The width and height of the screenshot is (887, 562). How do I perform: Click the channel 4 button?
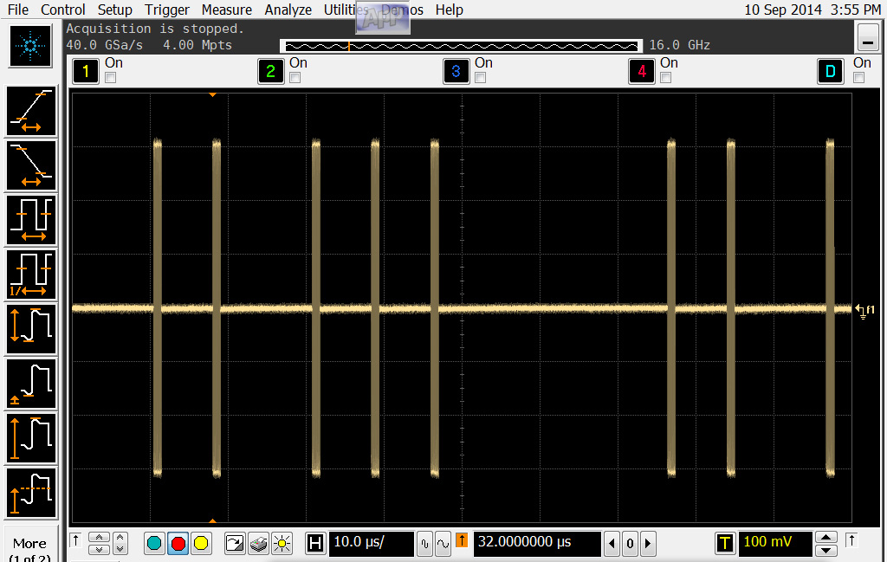point(642,71)
